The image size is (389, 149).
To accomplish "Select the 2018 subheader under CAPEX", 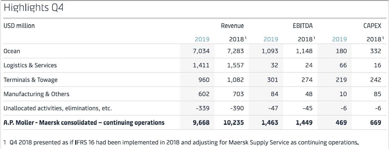I will (375, 39).
